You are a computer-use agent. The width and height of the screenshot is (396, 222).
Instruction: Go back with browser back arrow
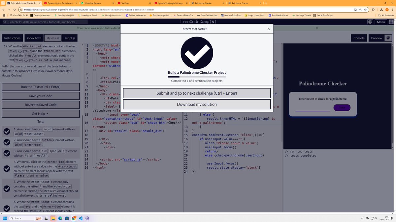click(4, 10)
